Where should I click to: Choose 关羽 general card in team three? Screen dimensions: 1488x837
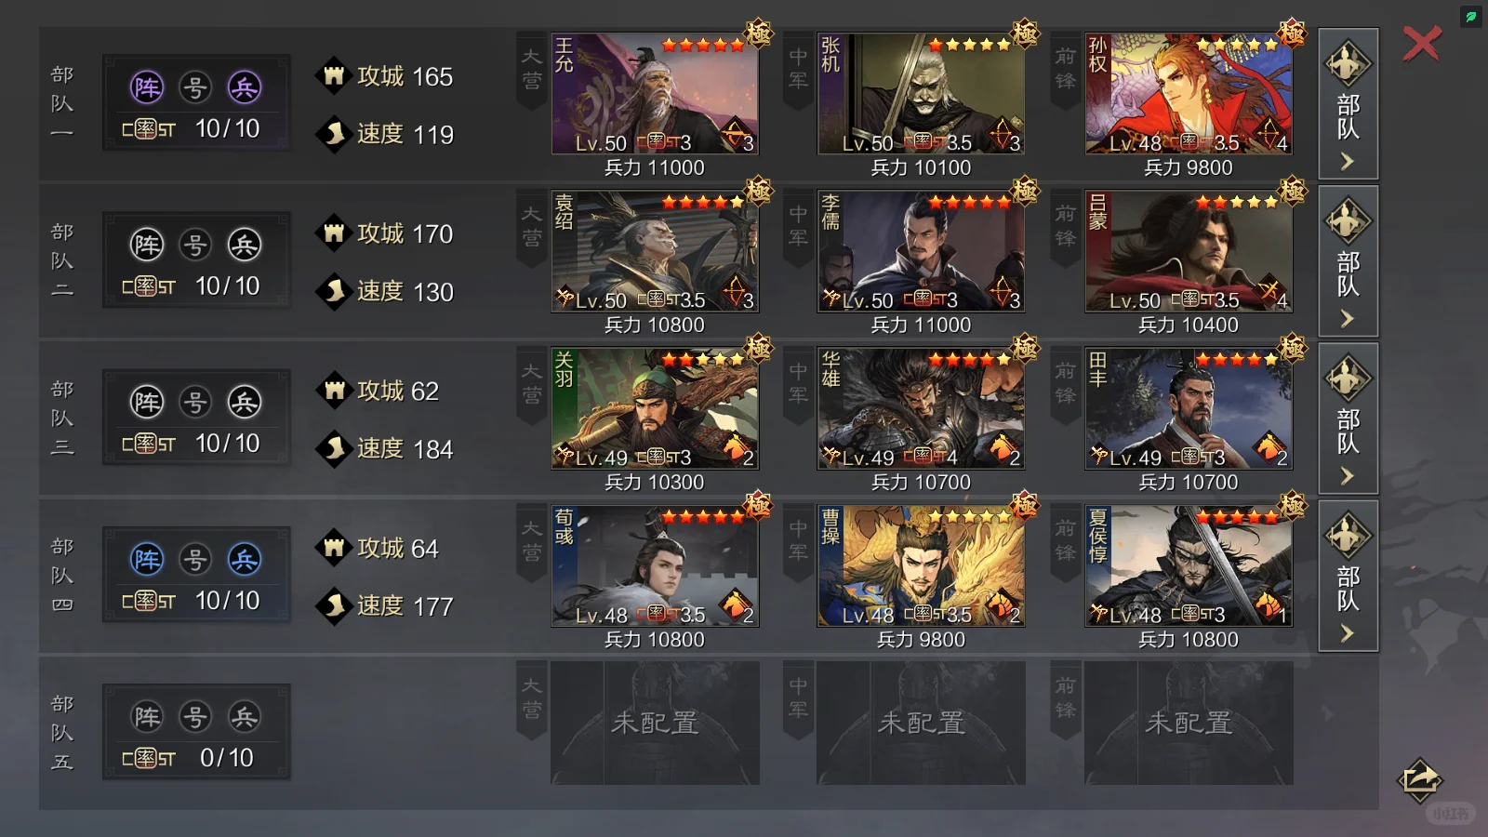(x=655, y=408)
